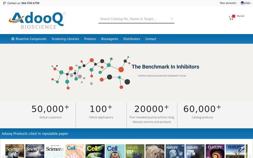The image size is (253, 158).
Task: Click The Benchmark In Inhibitors headline
Action: tap(166, 67)
